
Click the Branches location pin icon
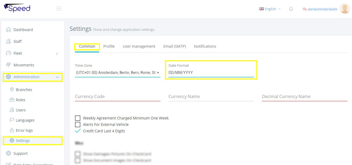point(12,90)
